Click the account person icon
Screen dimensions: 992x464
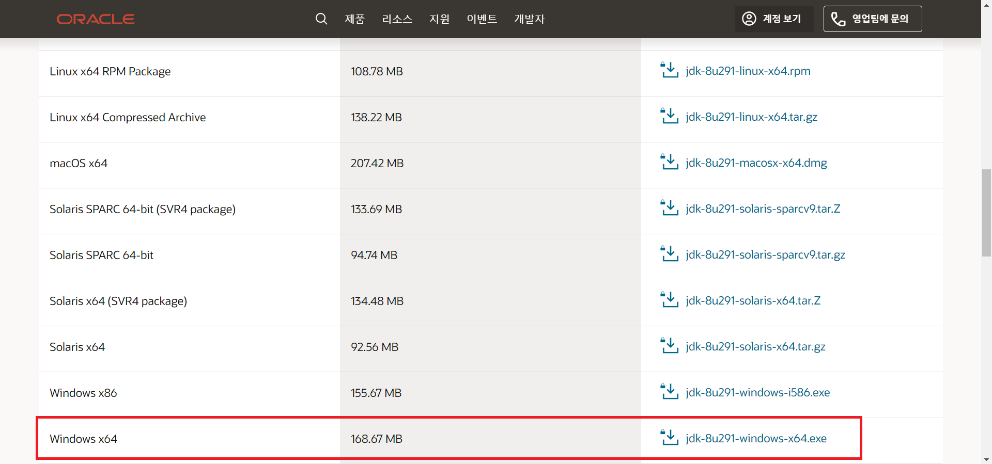pyautogui.click(x=749, y=19)
